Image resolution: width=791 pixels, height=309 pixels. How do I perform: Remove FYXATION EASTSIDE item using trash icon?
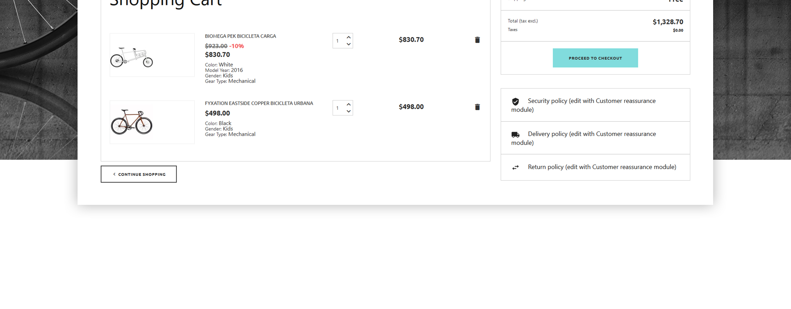tap(477, 107)
